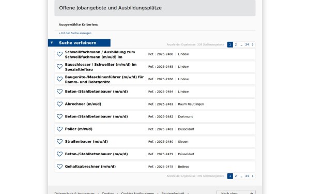Open Schweißfachmann / Ausbildung zum Schweißfachmann job
This screenshot has width=310, height=194.
tap(100, 54)
